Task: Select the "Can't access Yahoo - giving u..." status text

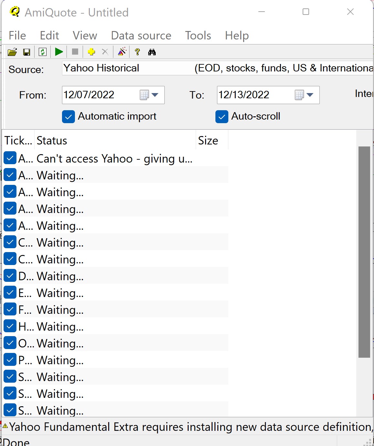Action: (114, 159)
